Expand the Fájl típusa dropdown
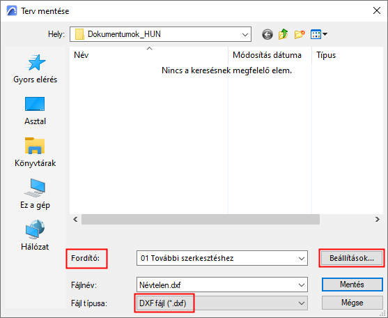The width and height of the screenshot is (388, 318). point(302,303)
